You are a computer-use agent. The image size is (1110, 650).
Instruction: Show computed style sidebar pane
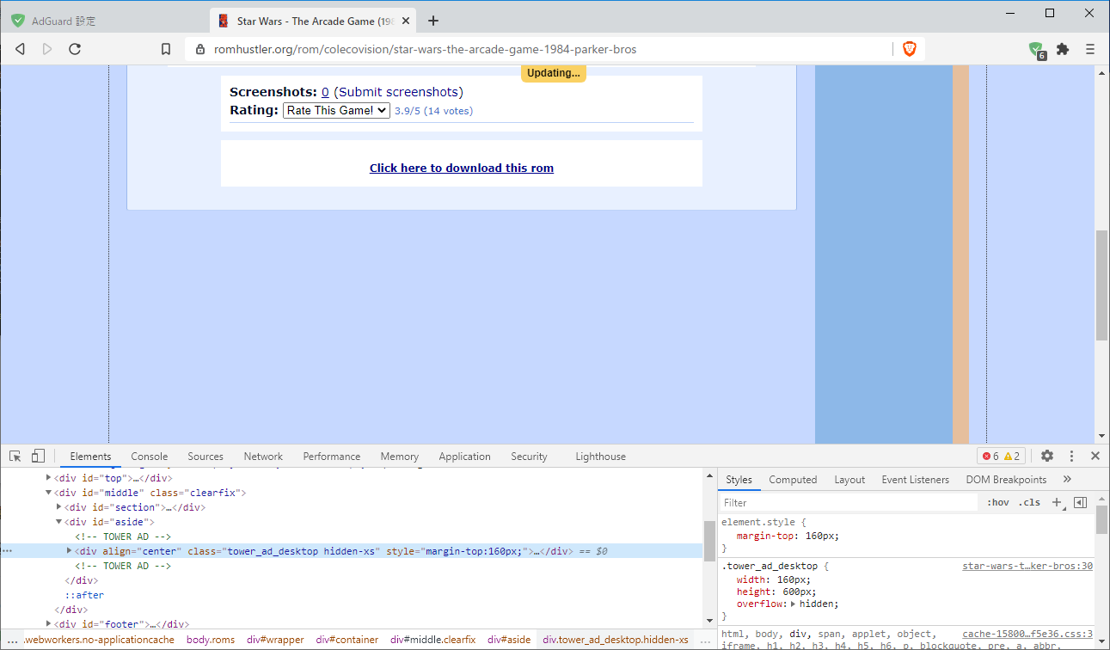point(792,479)
